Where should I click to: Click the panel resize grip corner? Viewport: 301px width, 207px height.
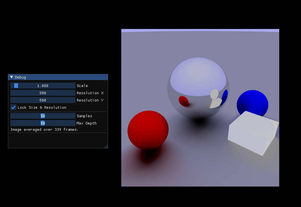pyautogui.click(x=106, y=147)
